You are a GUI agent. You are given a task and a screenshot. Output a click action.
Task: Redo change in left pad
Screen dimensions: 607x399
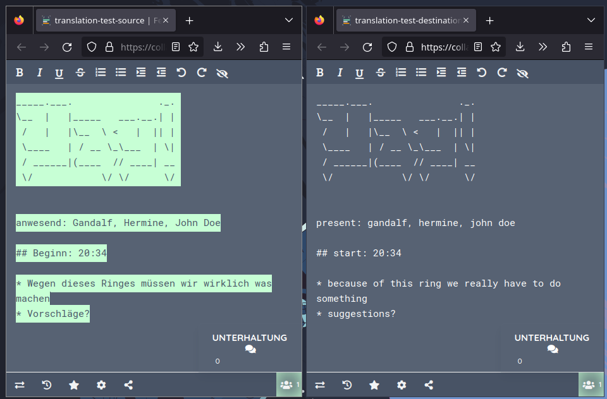[202, 73]
